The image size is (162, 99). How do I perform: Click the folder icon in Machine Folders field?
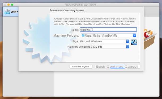(83, 36)
